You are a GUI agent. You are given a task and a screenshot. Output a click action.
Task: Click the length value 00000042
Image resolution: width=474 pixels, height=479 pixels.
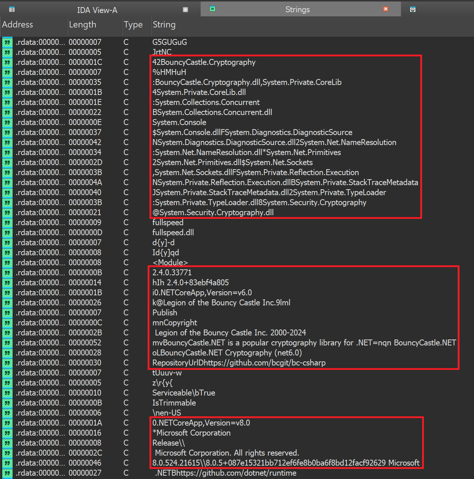tap(85, 142)
